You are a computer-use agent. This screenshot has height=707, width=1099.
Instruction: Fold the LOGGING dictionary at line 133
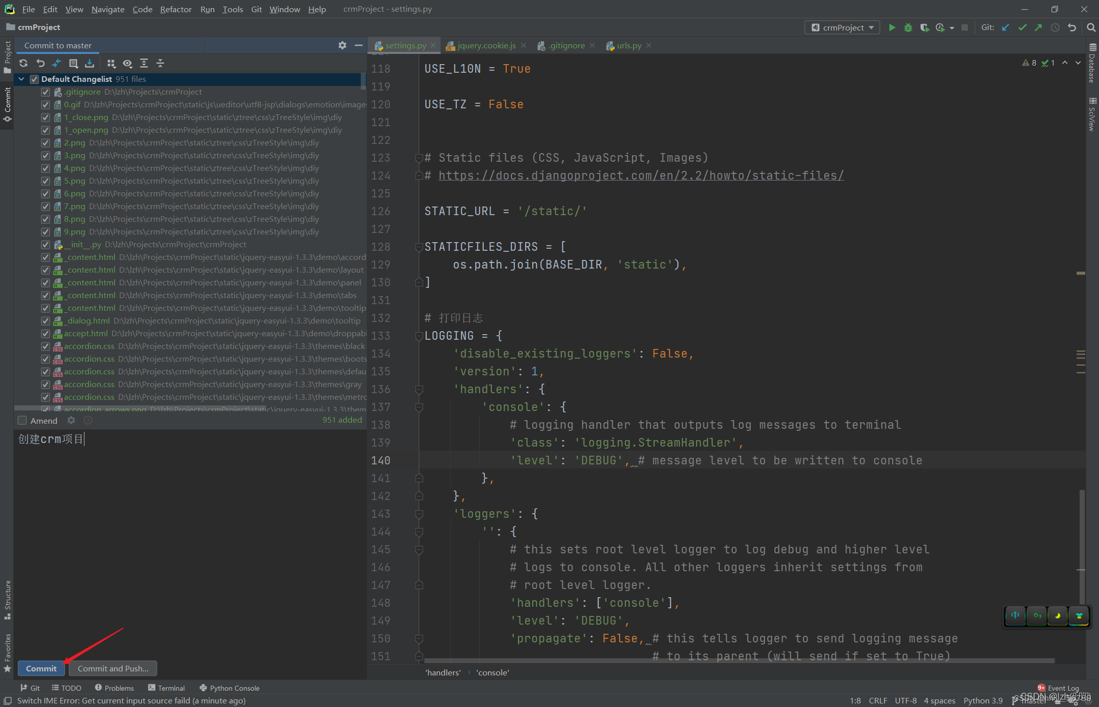(419, 336)
